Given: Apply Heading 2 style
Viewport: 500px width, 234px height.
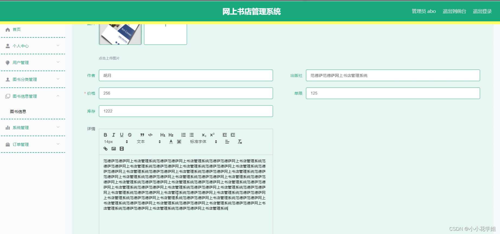Looking at the screenshot, I should point(171,135).
